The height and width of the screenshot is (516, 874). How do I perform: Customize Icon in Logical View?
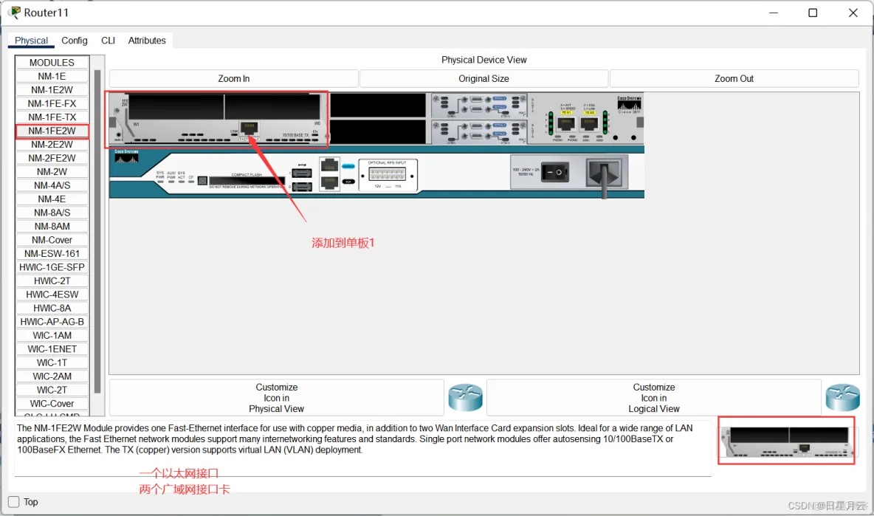(654, 398)
